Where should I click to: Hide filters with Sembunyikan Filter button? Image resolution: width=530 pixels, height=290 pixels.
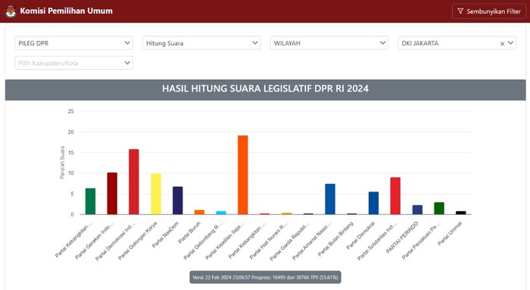coord(489,11)
